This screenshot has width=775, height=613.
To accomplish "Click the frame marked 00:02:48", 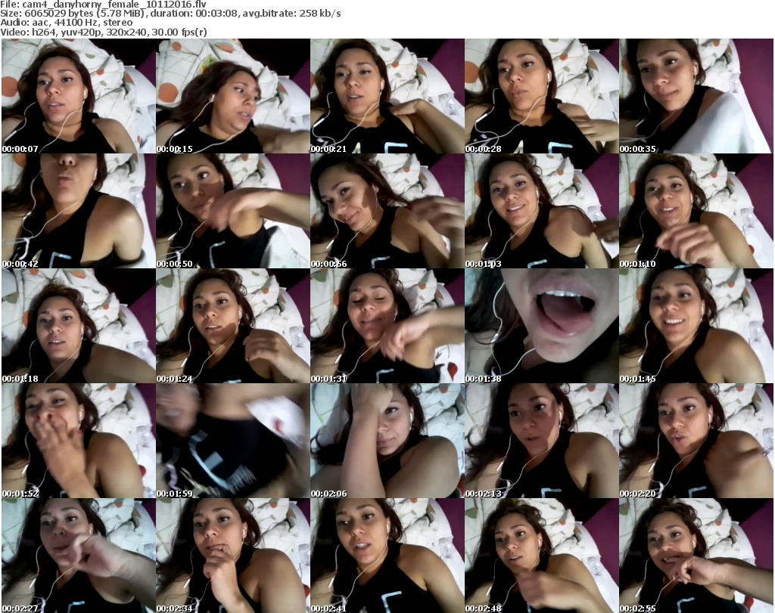I will [542, 556].
